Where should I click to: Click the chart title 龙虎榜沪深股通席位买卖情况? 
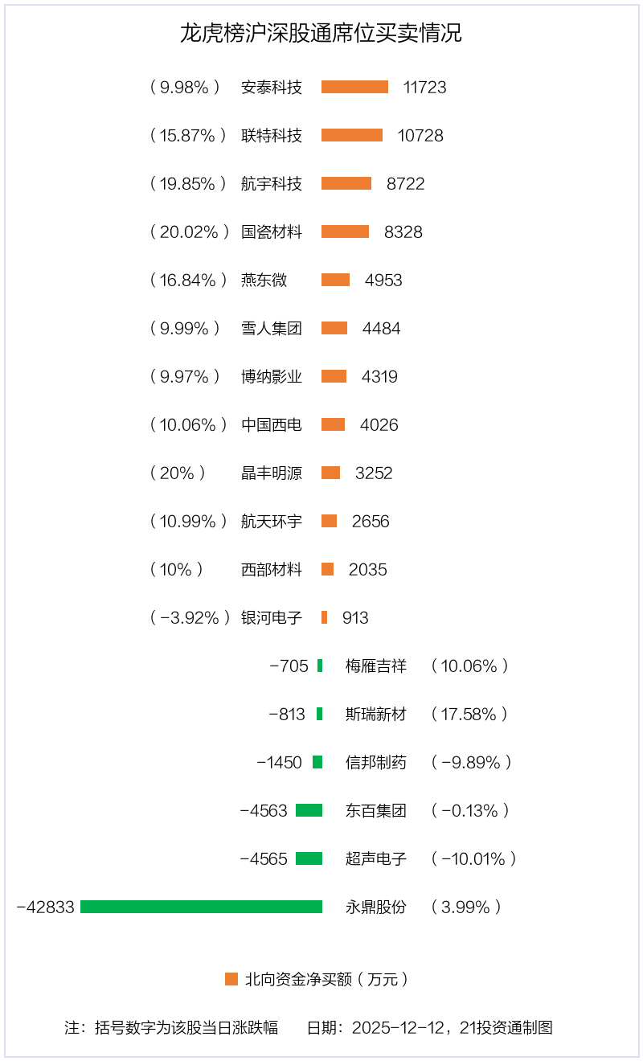point(321,34)
